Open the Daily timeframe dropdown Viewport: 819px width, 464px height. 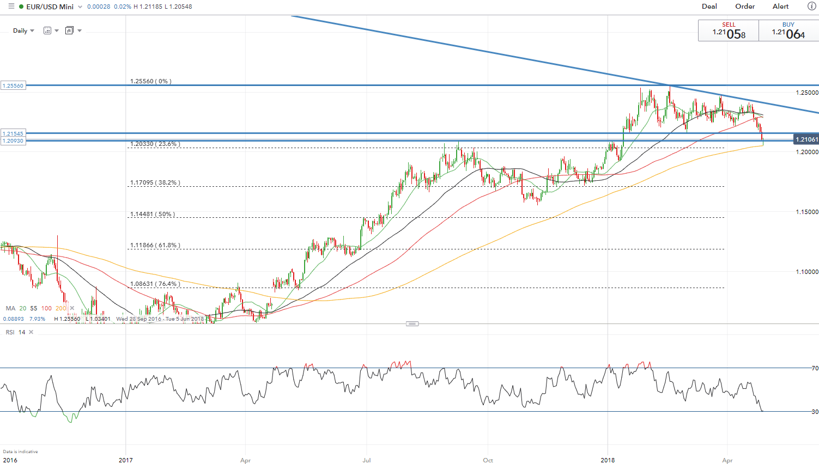coord(23,30)
